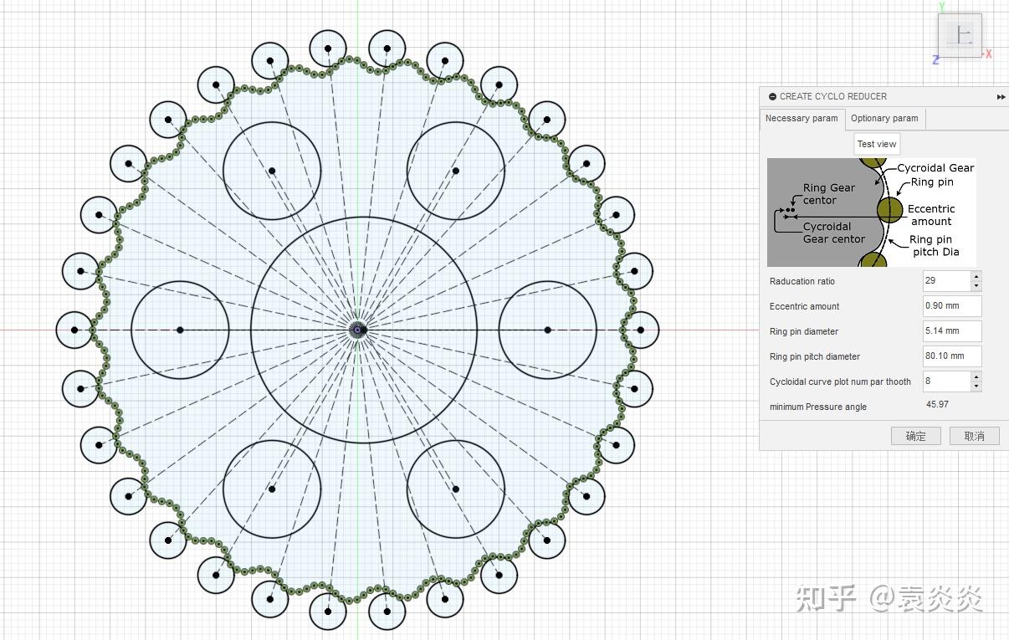Focus the Raducation ratio input field

click(947, 281)
